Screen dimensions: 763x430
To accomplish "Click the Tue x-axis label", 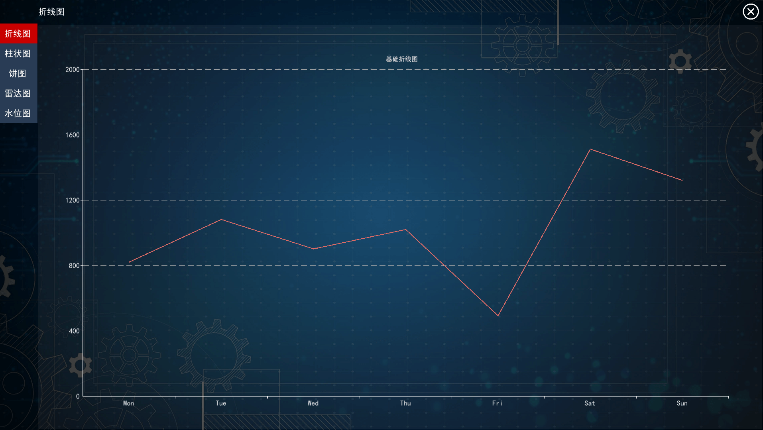I will 221,403.
